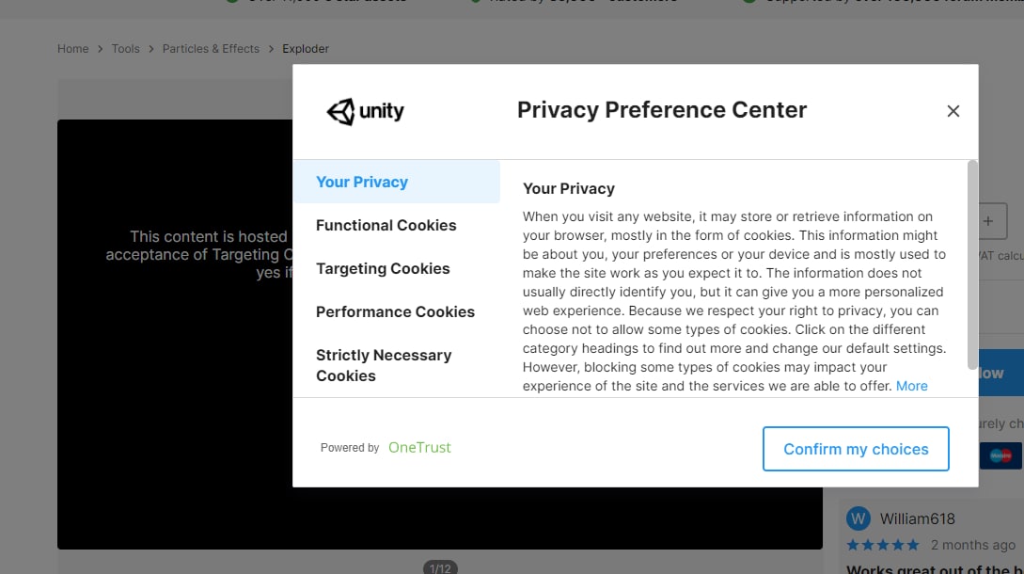Close the Privacy Preference Center dialog
Viewport: 1024px width, 574px height.
[953, 111]
